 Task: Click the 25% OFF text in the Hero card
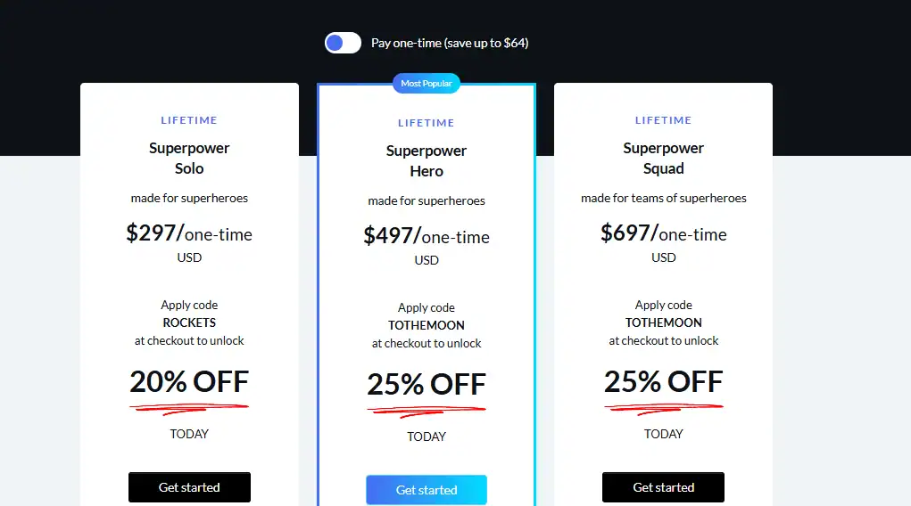coord(427,385)
